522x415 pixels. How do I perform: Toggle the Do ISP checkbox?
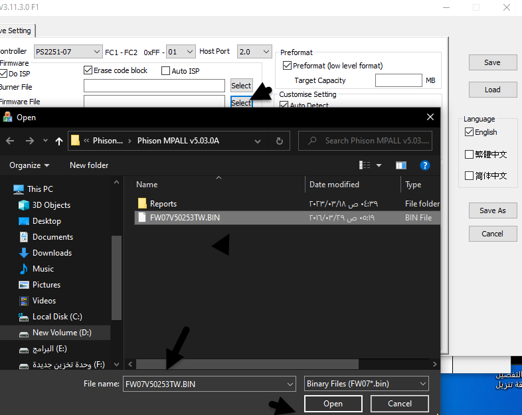(x=3, y=74)
